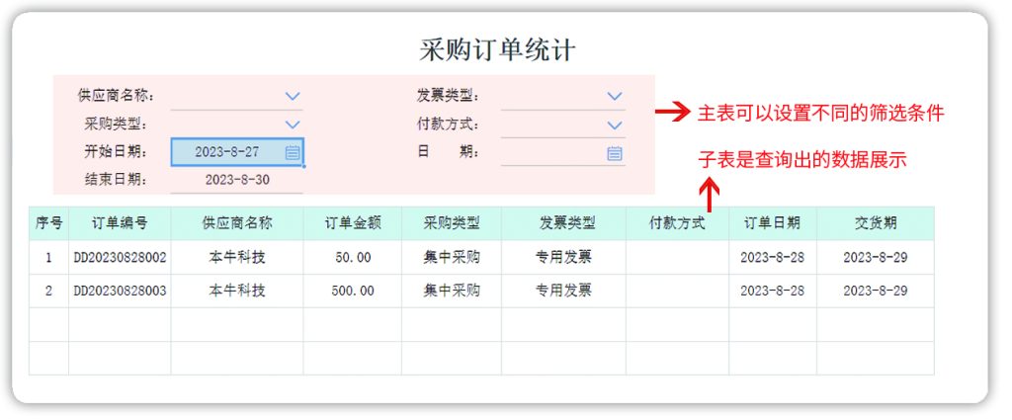Click the 发票类型 column header
The image size is (1012, 420).
[x=563, y=223]
